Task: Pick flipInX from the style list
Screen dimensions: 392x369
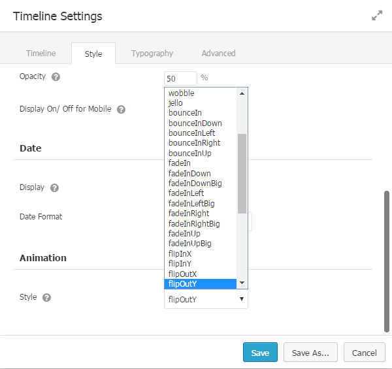Action: [x=180, y=253]
